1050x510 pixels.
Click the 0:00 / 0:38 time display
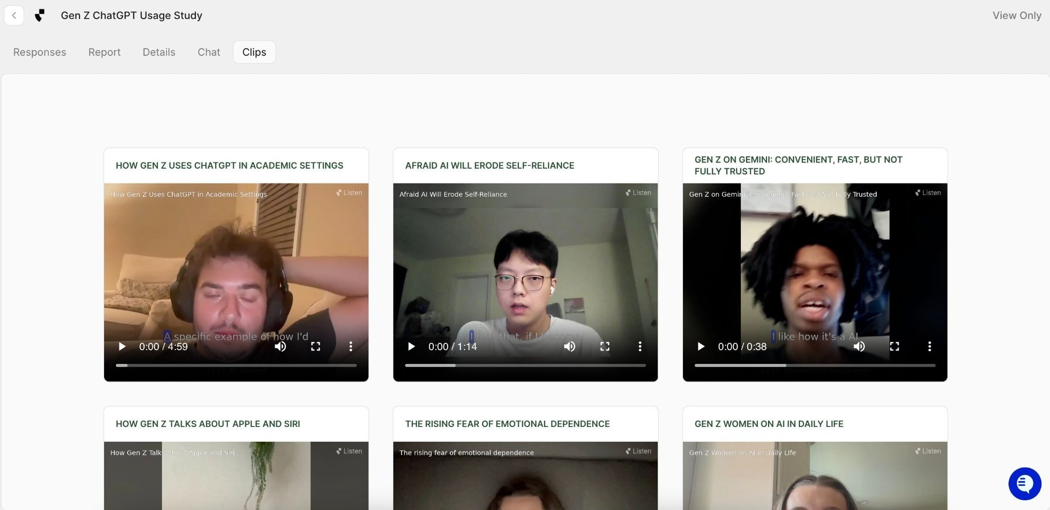[742, 346]
